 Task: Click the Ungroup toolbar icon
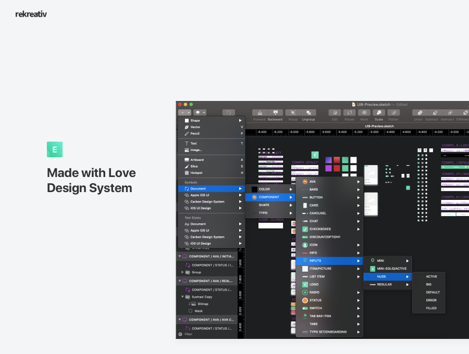pos(308,112)
